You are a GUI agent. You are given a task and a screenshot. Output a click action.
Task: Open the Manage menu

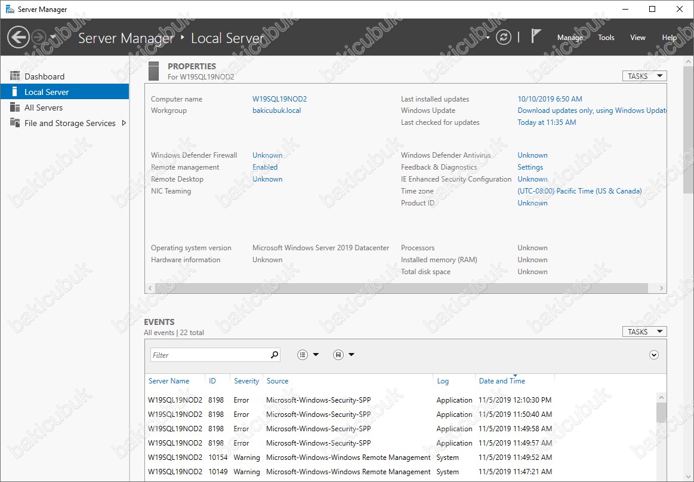point(570,38)
